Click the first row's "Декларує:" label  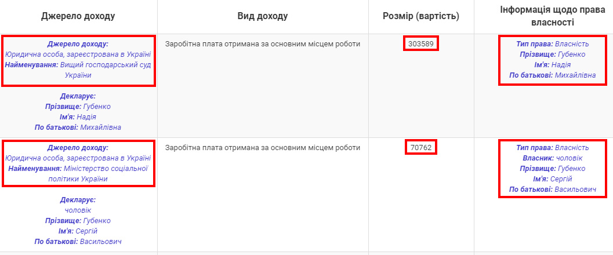pyautogui.click(x=78, y=96)
